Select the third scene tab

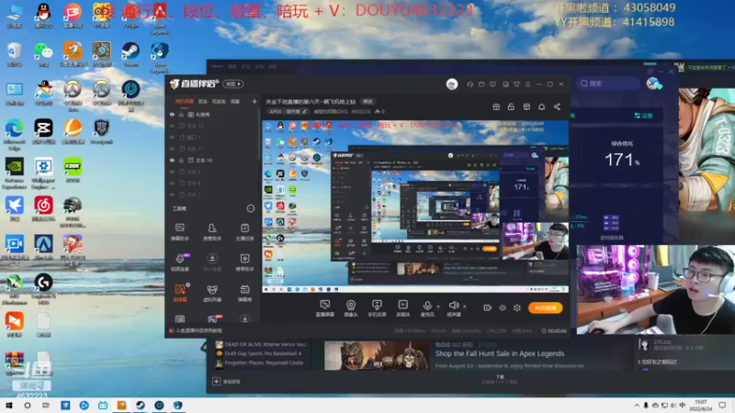pyautogui.click(x=219, y=101)
